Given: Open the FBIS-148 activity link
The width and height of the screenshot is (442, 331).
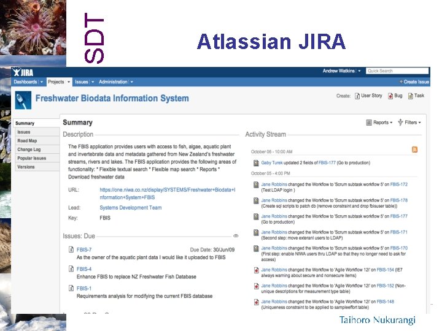Looking at the screenshot, I should click(x=385, y=302).
